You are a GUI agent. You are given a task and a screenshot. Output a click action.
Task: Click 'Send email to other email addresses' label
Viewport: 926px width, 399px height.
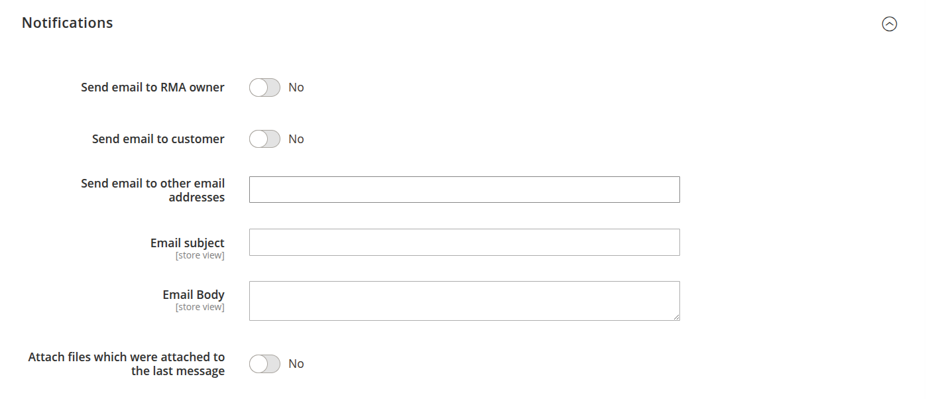tap(152, 190)
